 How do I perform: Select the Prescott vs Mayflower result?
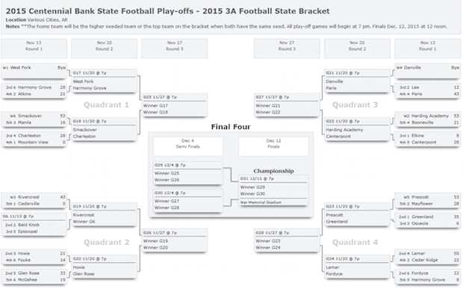pos(428,200)
